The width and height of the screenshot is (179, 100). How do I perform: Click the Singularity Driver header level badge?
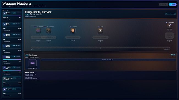pyautogui.click(x=27, y=15)
